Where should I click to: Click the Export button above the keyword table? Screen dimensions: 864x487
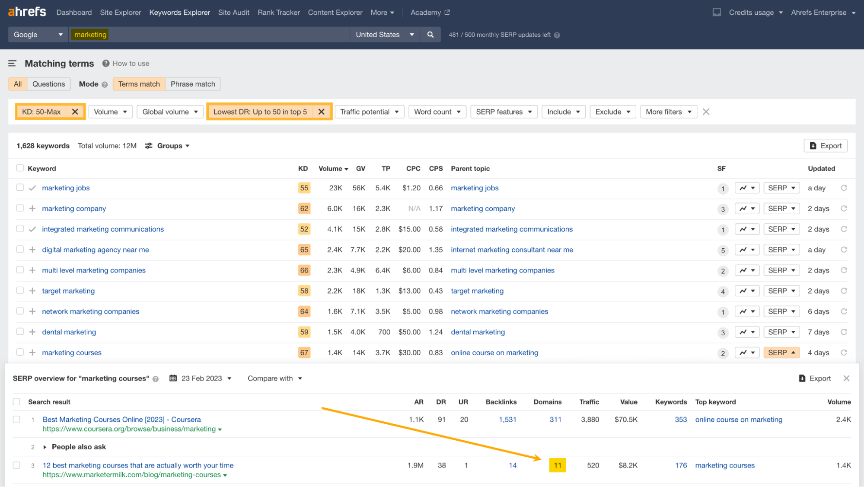pyautogui.click(x=825, y=145)
